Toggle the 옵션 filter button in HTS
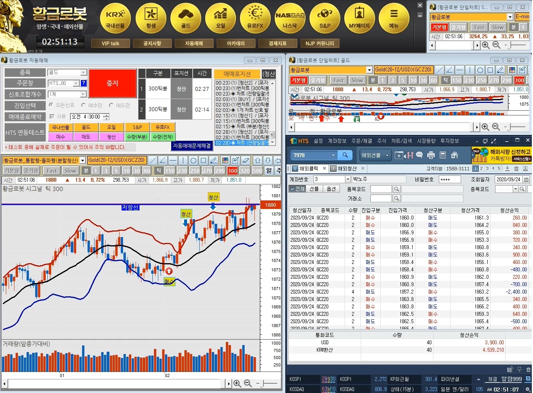This screenshot has height=393, width=533. (x=331, y=189)
